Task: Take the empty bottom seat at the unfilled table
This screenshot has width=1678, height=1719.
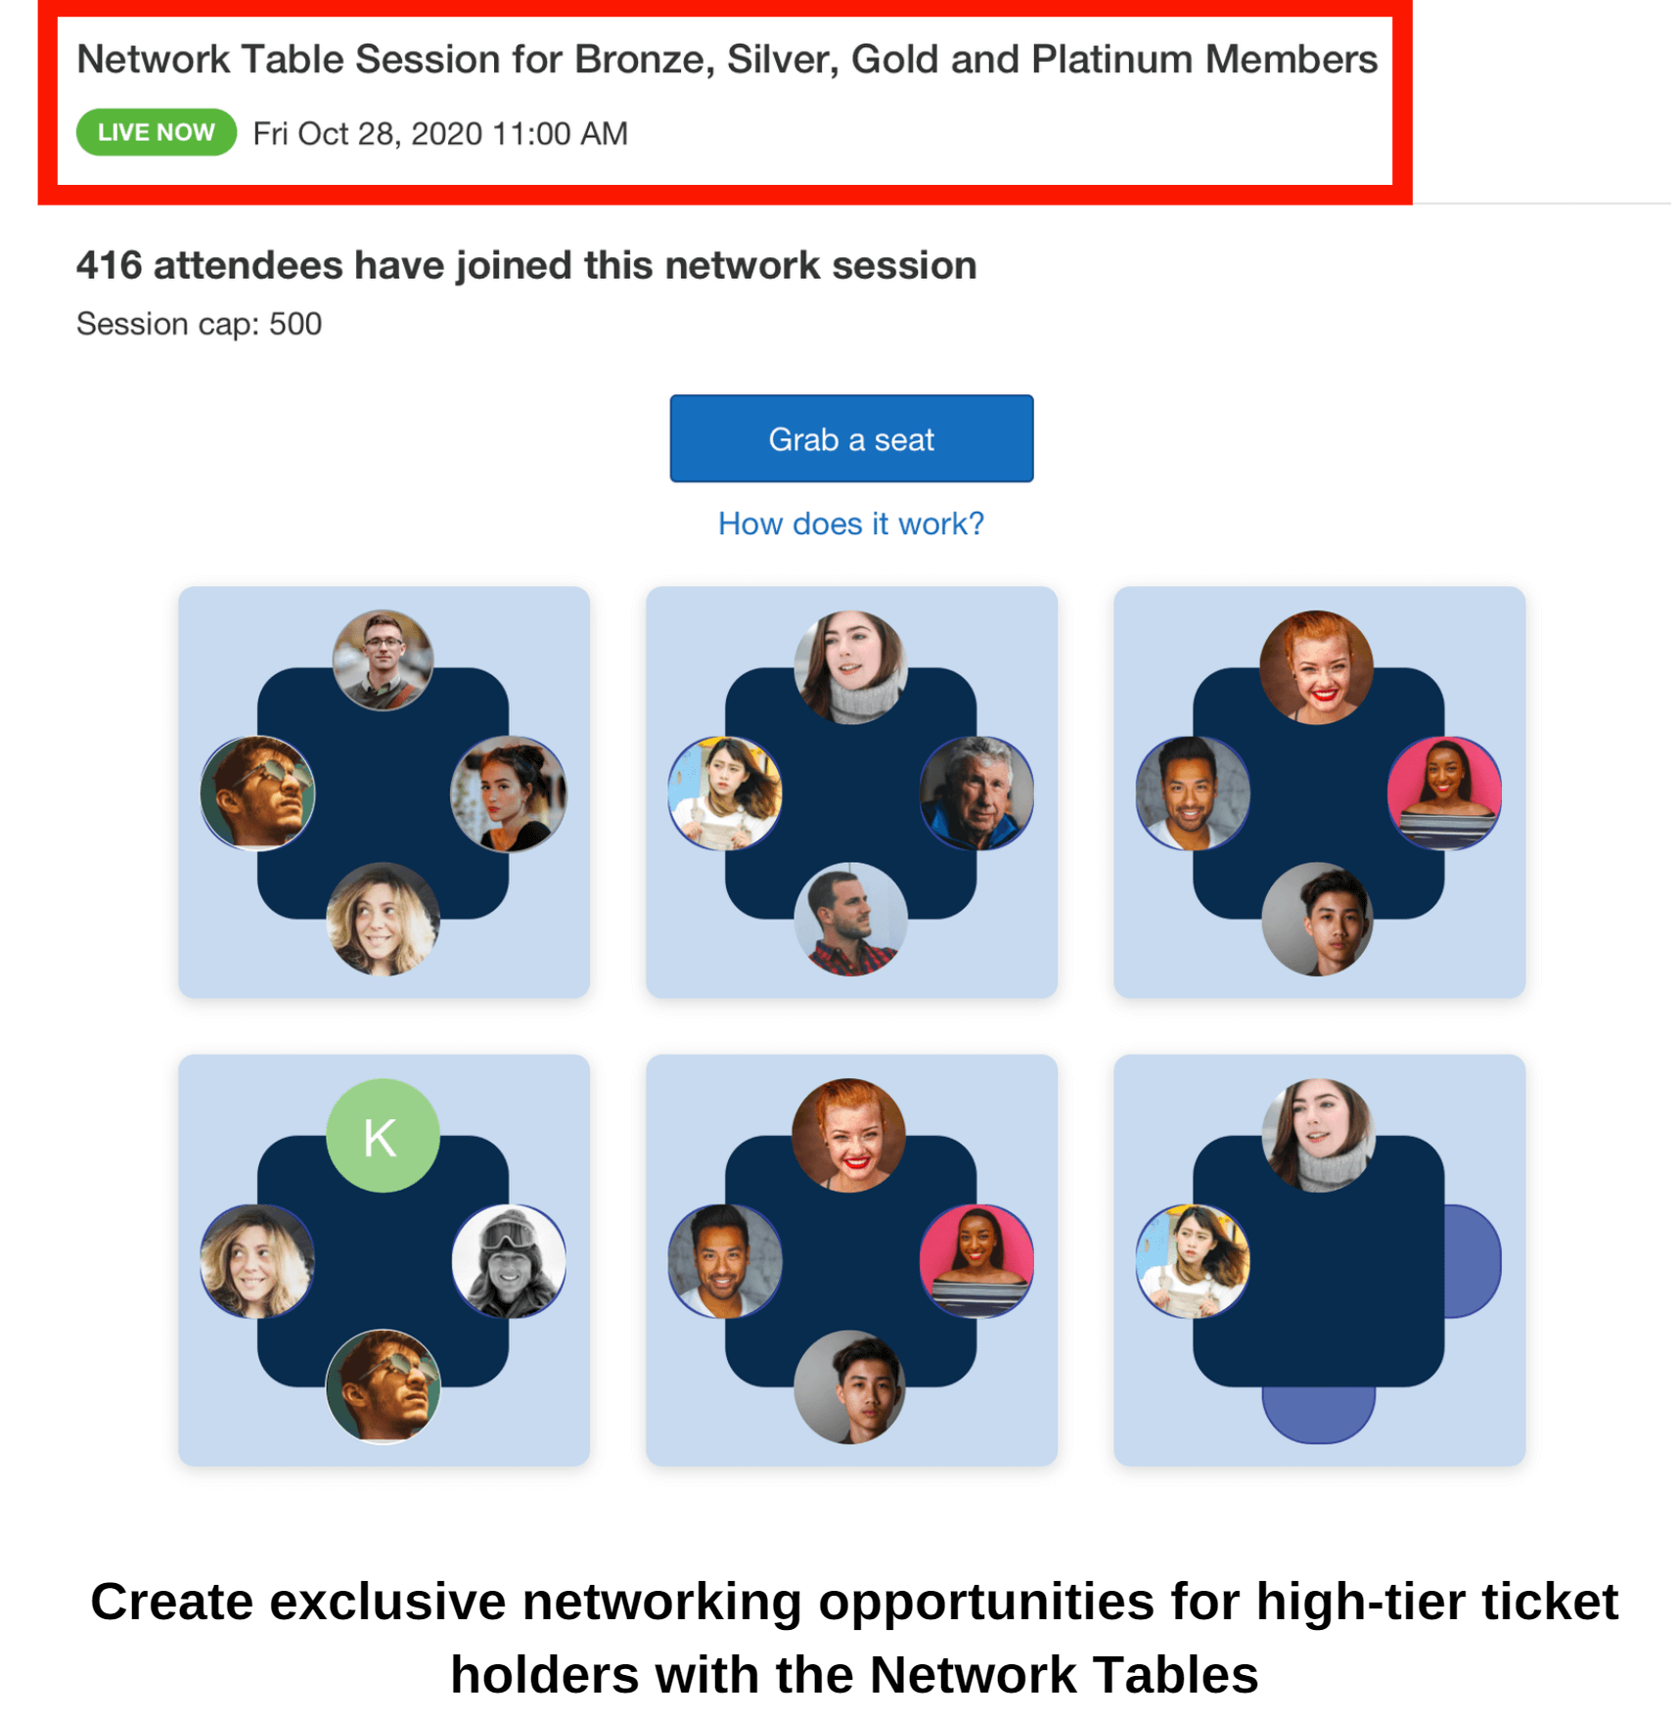Action: pos(1318,1413)
